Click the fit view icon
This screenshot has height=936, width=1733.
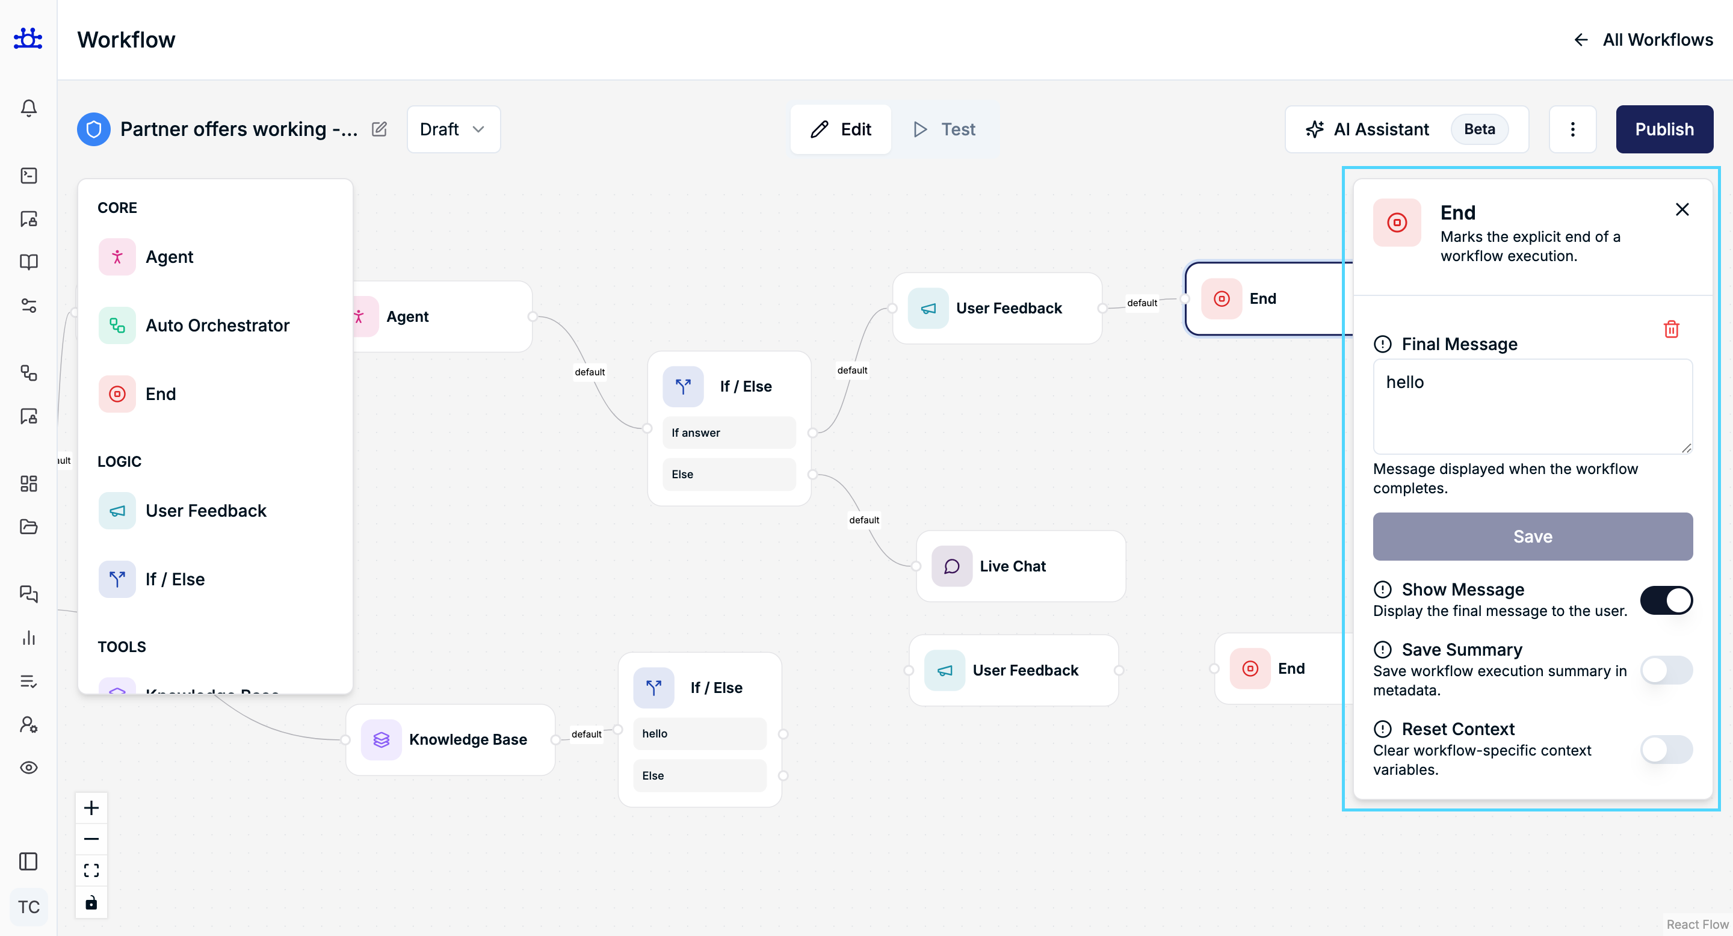click(x=91, y=871)
